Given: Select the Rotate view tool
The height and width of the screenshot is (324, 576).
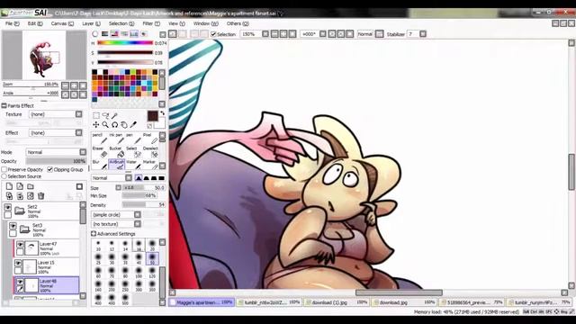Looking at the screenshot, I should click(x=114, y=125).
